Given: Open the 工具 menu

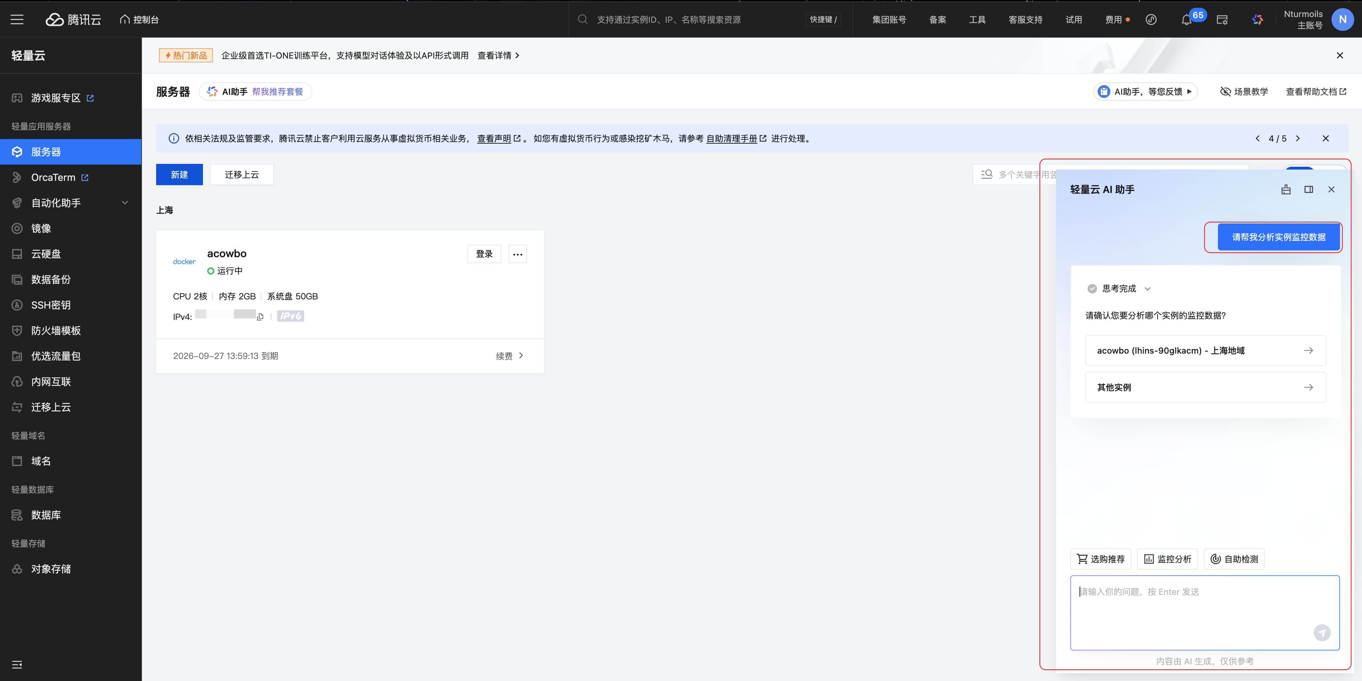Looking at the screenshot, I should pos(977,20).
